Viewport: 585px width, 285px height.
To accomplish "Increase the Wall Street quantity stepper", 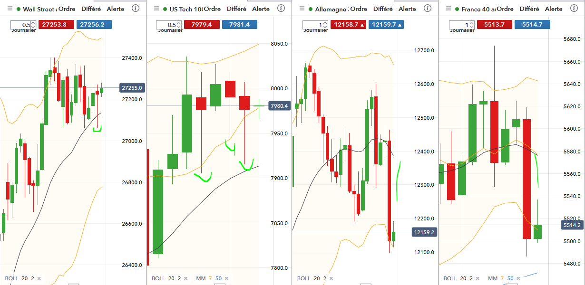I will point(34,23).
